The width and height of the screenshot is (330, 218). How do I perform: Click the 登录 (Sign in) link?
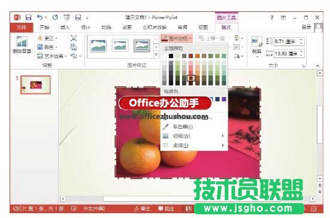click(307, 27)
